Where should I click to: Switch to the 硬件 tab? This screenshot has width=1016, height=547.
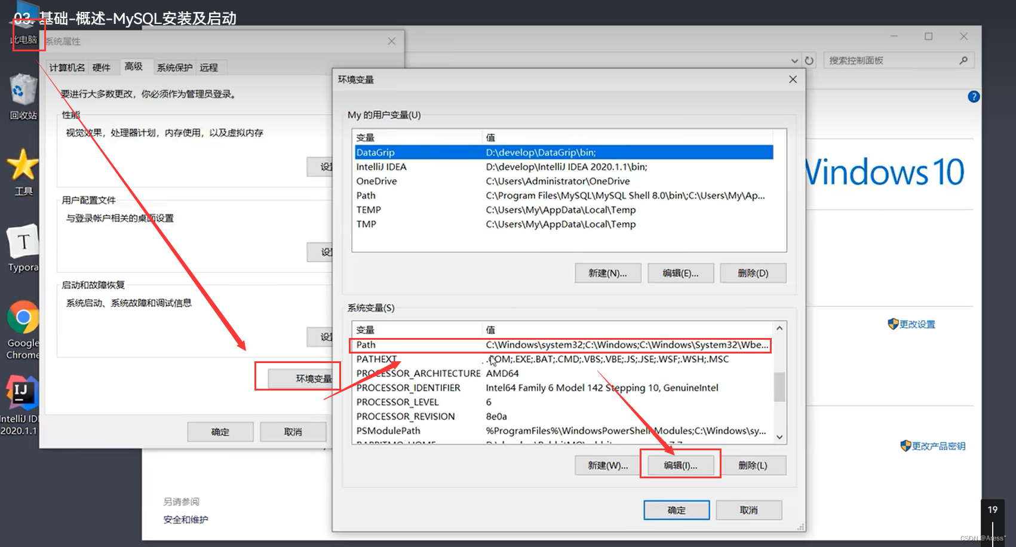102,67
